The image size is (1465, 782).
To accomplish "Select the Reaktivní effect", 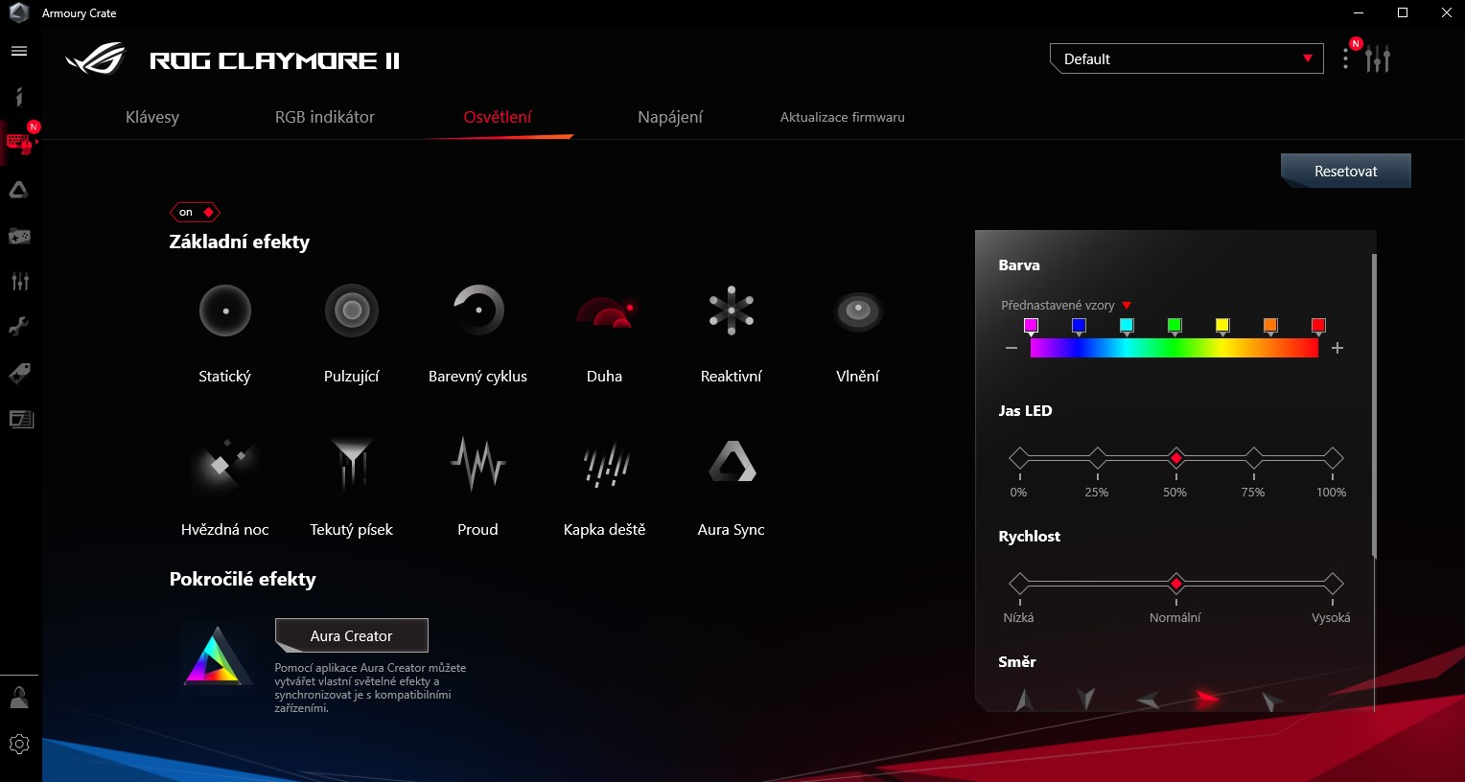I will point(732,310).
